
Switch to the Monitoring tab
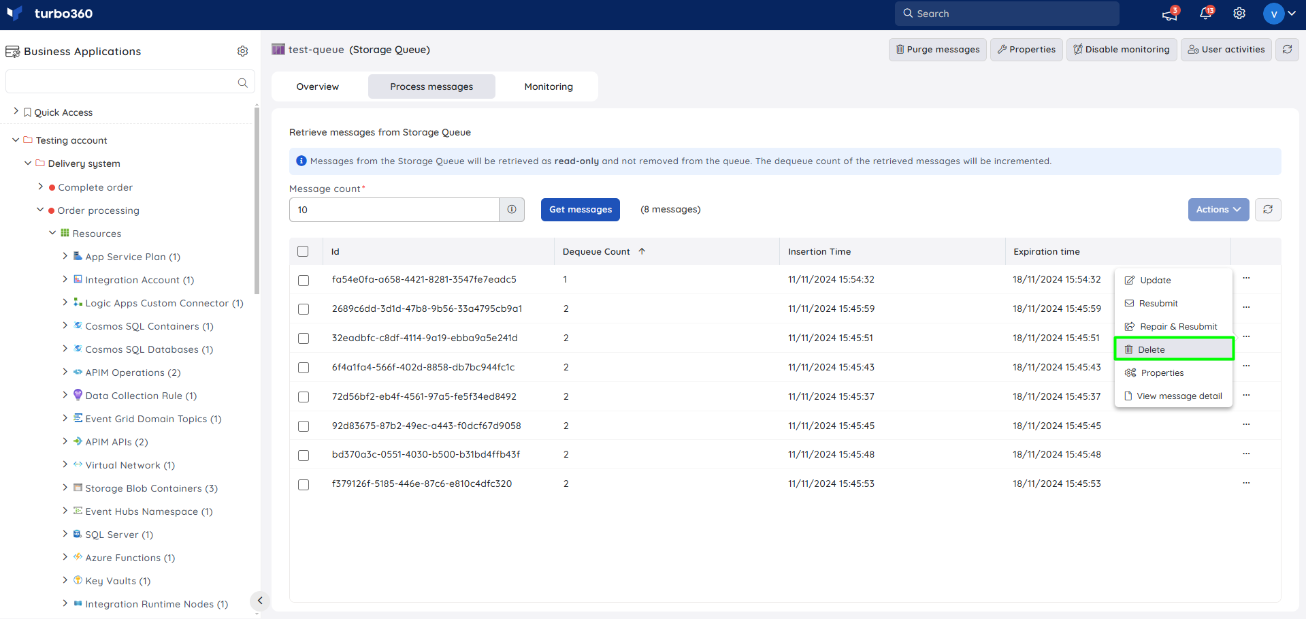click(x=549, y=86)
